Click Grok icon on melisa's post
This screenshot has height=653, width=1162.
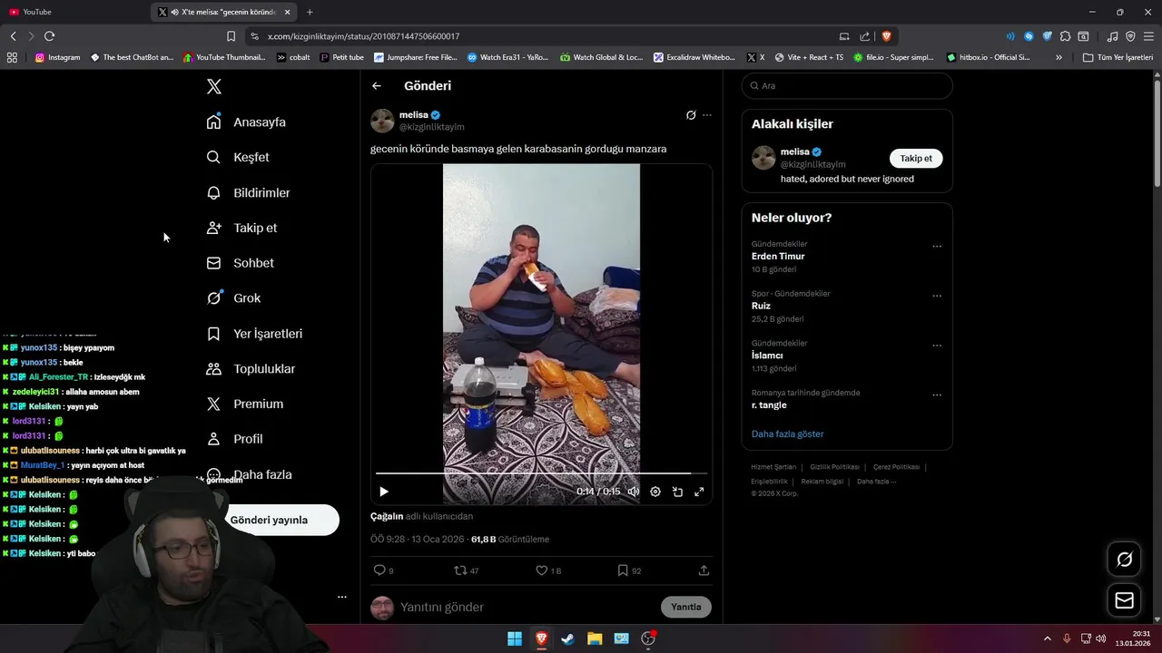click(691, 115)
